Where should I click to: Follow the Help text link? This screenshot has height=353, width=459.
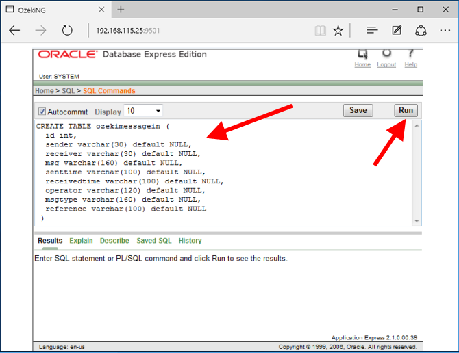(410, 64)
